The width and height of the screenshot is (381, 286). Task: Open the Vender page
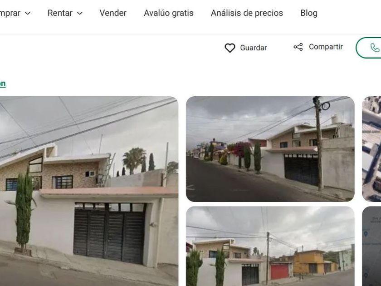click(113, 13)
